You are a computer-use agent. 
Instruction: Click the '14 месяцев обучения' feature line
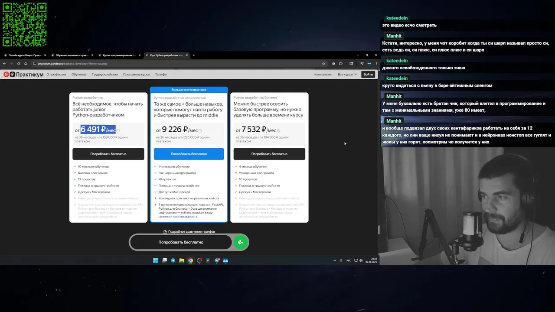pyautogui.click(x=174, y=167)
